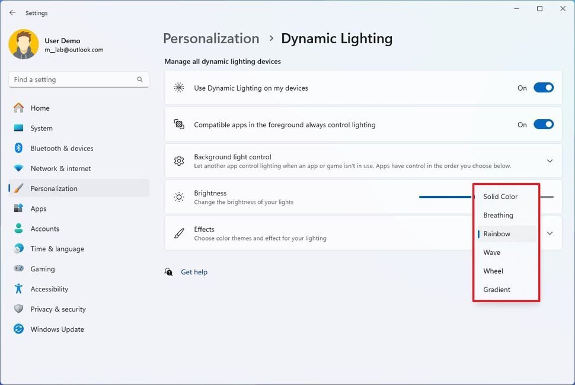Open Network & internet via Wi-Fi icon
This screenshot has width=575, height=385.
(19, 168)
